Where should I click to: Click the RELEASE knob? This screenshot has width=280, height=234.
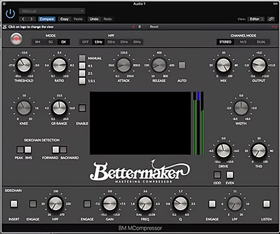(159, 65)
